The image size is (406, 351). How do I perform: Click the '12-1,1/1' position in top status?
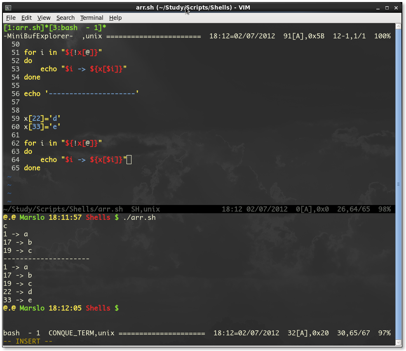click(349, 36)
